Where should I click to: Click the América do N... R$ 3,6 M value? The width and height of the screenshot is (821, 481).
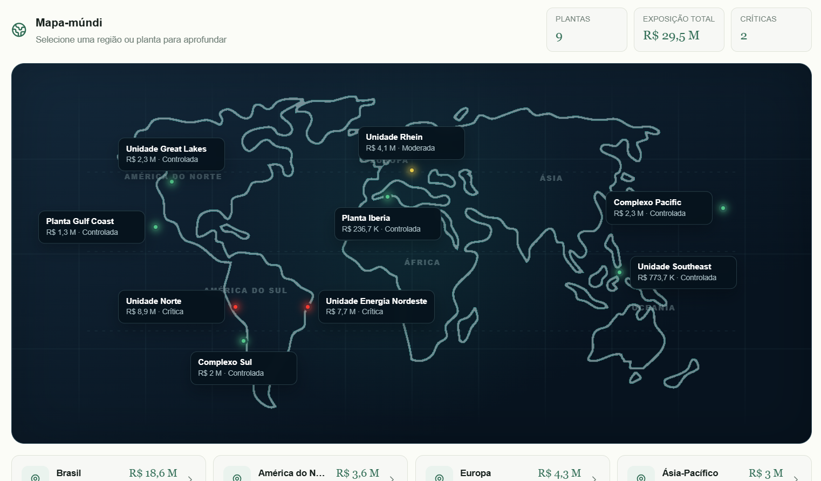(x=358, y=473)
